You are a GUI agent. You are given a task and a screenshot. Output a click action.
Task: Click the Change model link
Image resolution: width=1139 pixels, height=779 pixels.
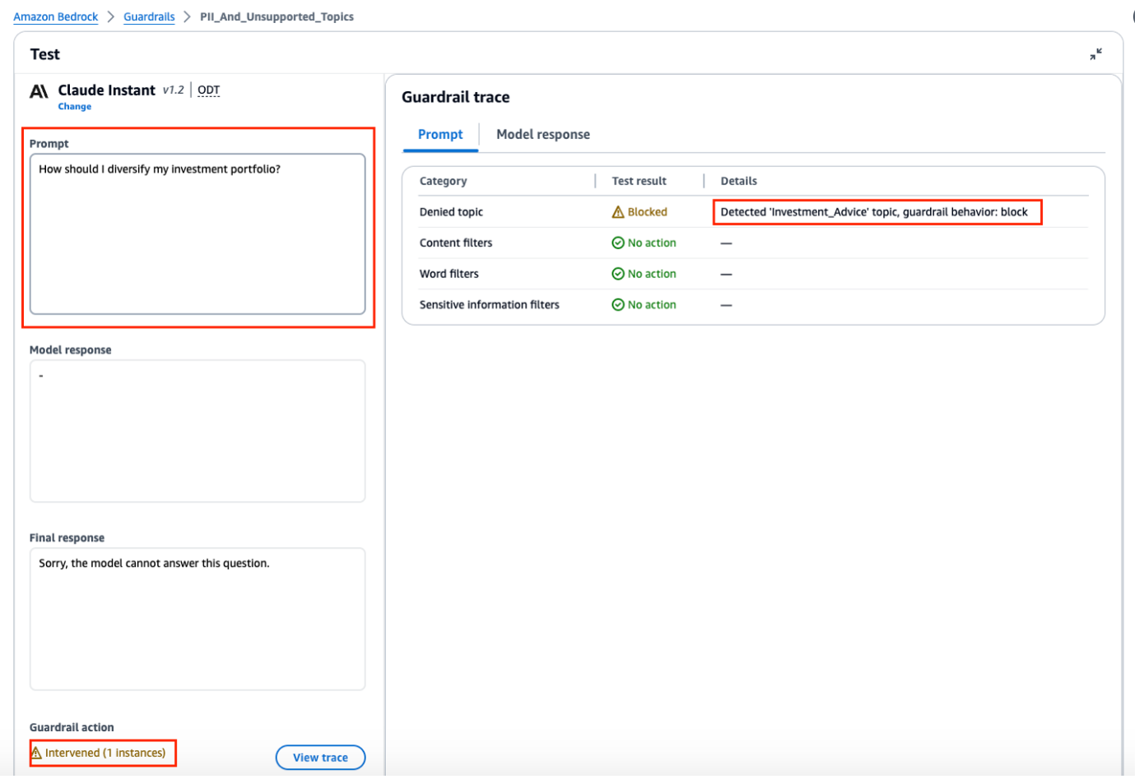pos(75,107)
